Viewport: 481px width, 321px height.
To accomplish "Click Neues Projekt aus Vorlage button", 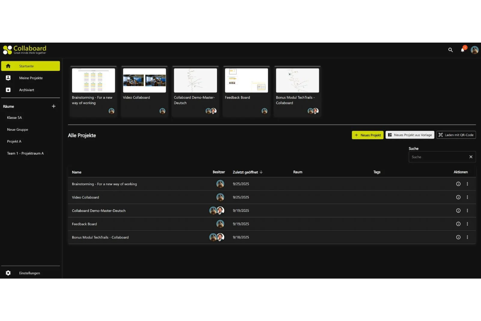I will coord(410,135).
